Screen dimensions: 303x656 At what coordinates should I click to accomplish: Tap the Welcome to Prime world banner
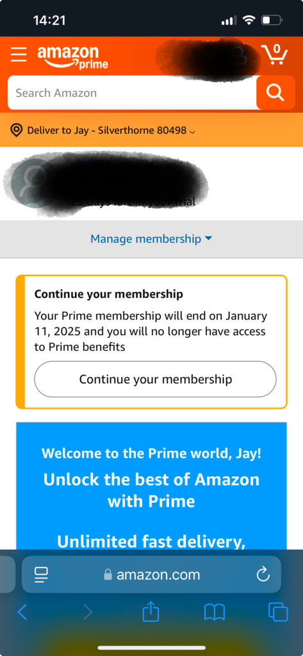tap(151, 486)
